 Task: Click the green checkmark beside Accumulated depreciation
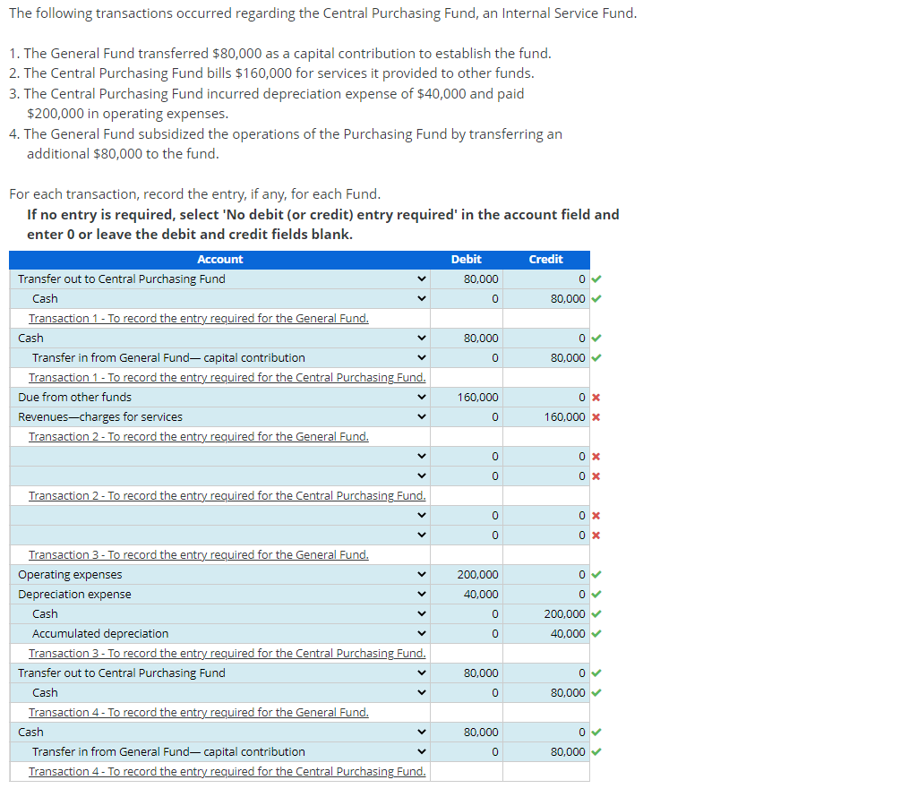click(596, 633)
